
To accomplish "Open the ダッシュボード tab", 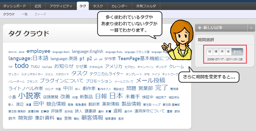I will coord(15,6).
